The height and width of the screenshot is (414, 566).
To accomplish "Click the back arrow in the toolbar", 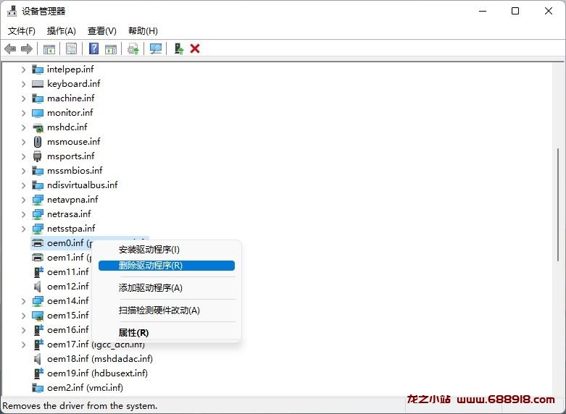I will point(10,48).
